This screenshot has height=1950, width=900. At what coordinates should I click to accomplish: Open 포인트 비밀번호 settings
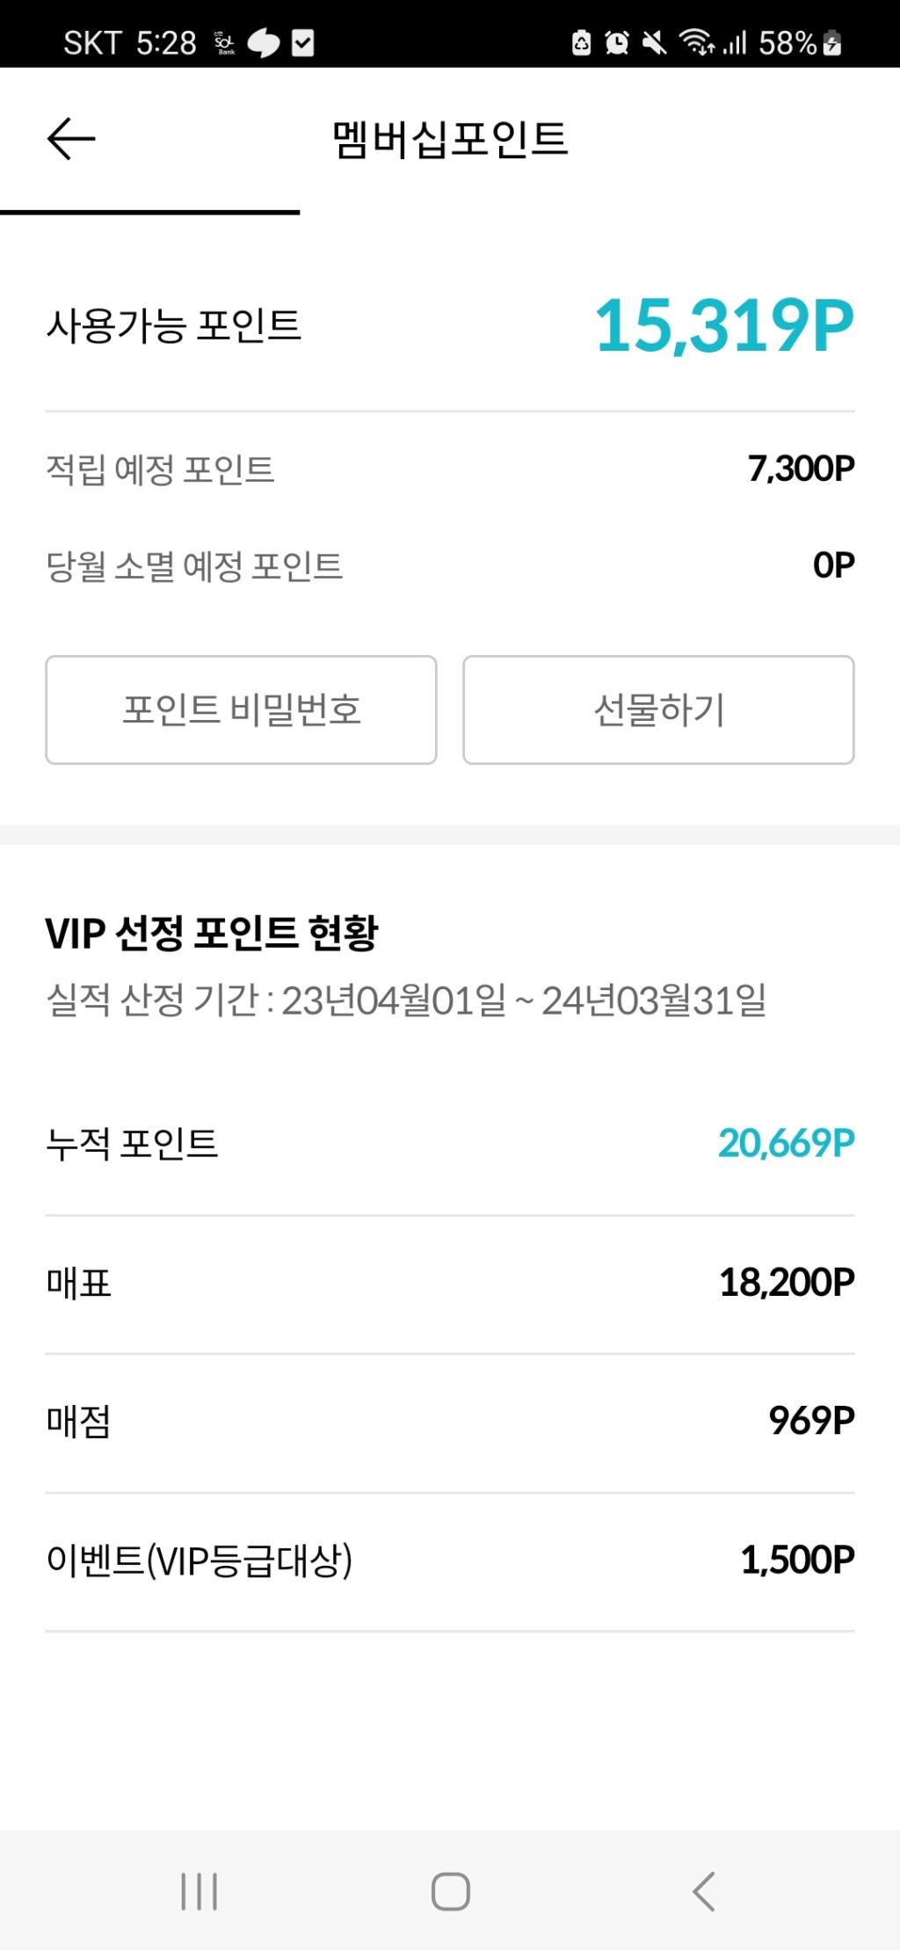pos(241,709)
